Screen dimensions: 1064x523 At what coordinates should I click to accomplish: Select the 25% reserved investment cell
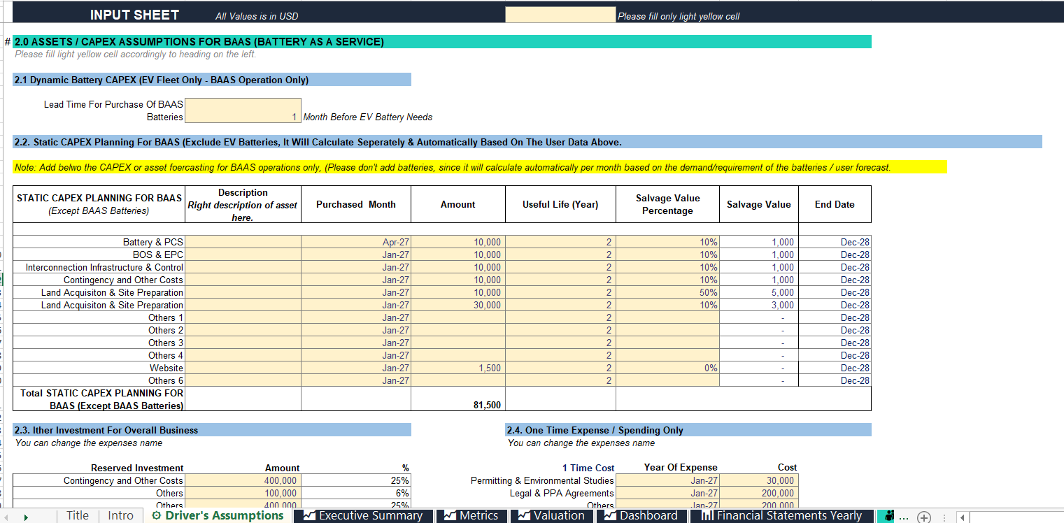pyautogui.click(x=356, y=480)
